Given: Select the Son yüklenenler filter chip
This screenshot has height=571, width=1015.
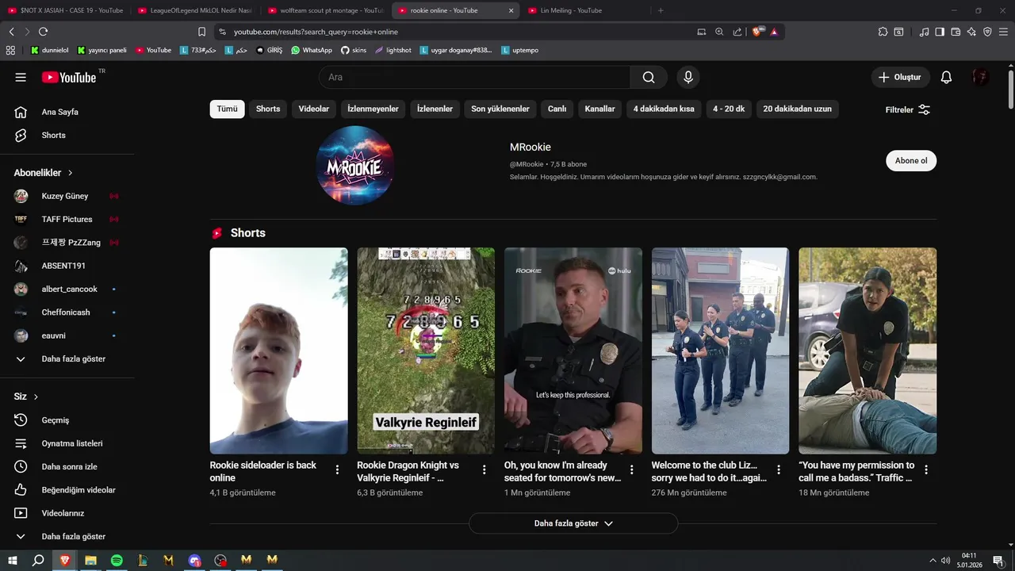Looking at the screenshot, I should point(500,109).
